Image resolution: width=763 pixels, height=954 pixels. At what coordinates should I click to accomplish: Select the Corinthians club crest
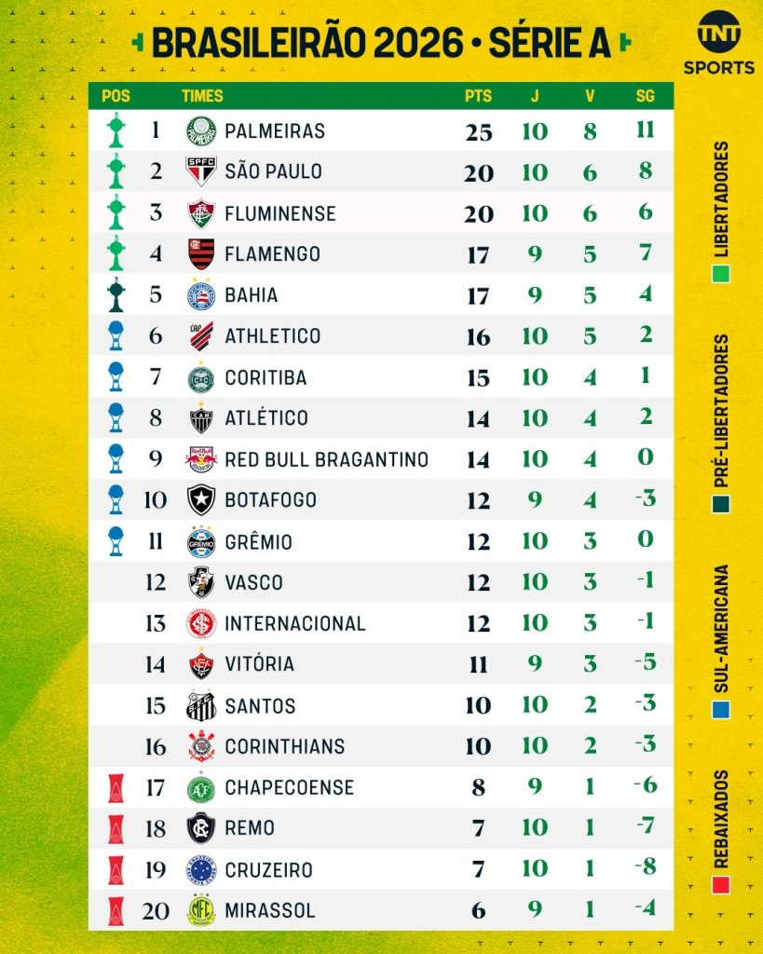tap(201, 746)
